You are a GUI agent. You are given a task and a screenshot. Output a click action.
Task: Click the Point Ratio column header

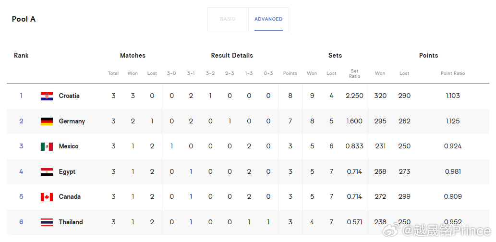tap(453, 73)
